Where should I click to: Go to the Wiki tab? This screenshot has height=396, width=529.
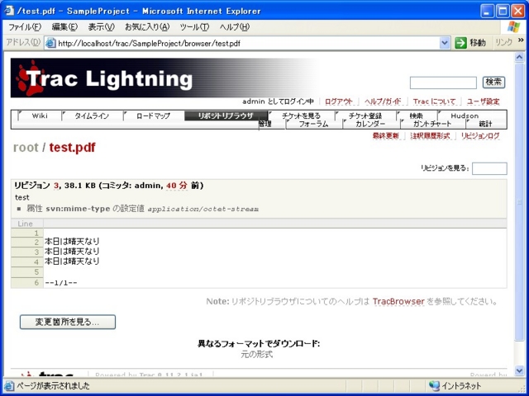pyautogui.click(x=40, y=115)
